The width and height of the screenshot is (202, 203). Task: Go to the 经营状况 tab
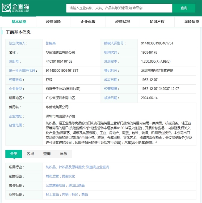coord(123,22)
